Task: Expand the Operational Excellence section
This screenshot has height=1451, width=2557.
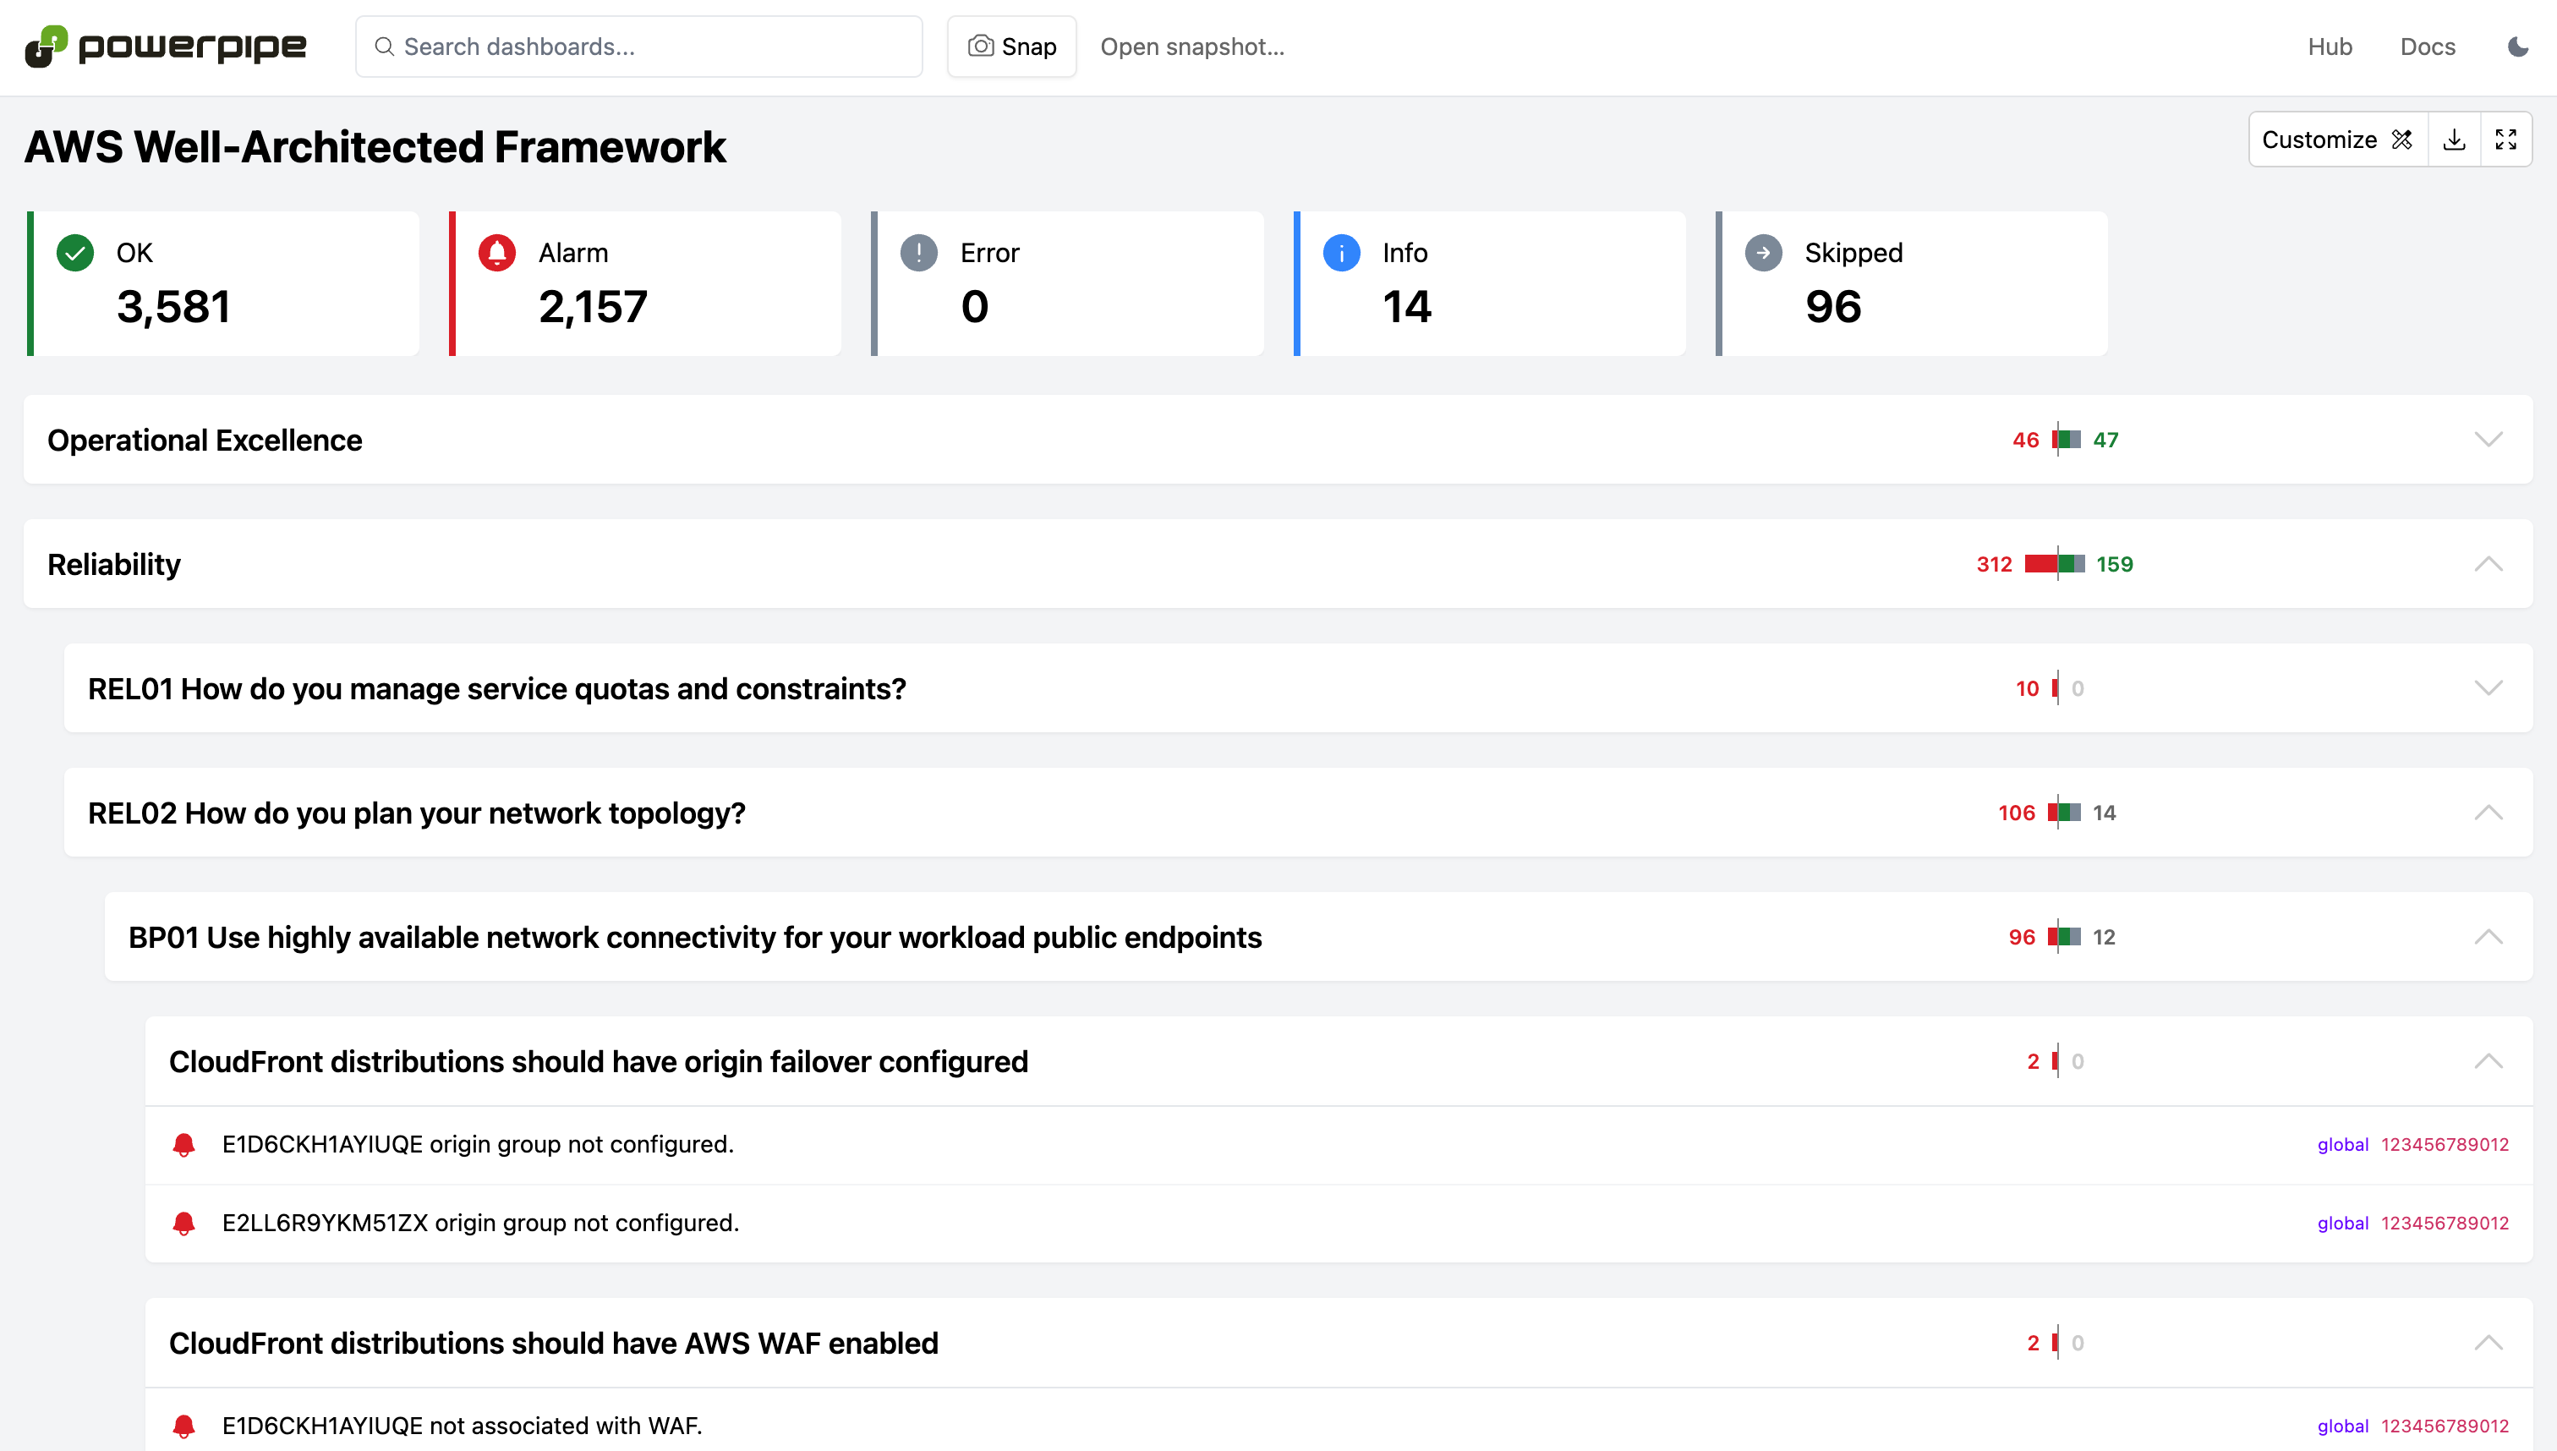Action: (x=2488, y=440)
